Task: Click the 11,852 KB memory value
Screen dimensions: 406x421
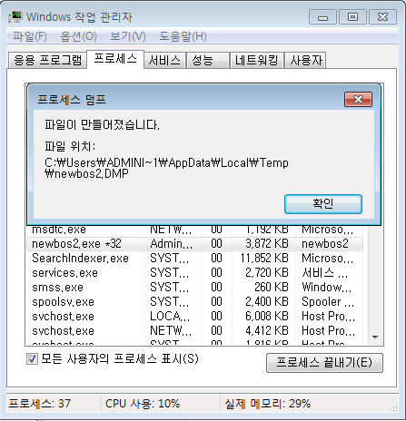Action: click(x=264, y=259)
